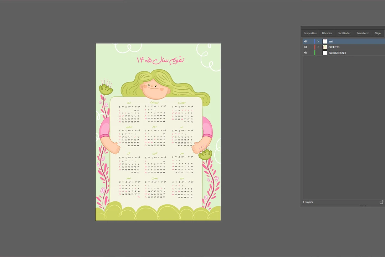Open the Libraries tab
Image resolution: width=385 pixels, height=257 pixels.
(327, 33)
